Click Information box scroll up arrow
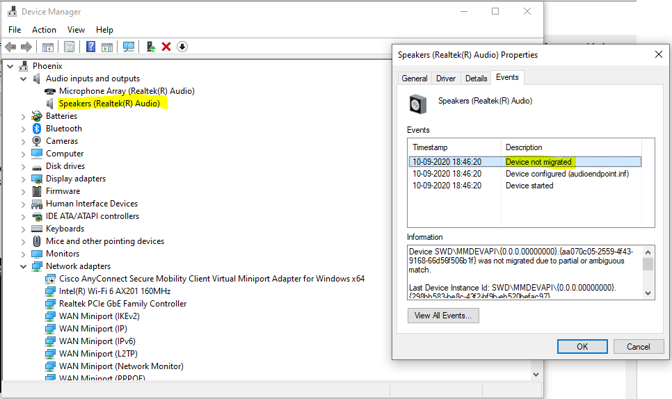This screenshot has width=672, height=399. [x=648, y=252]
